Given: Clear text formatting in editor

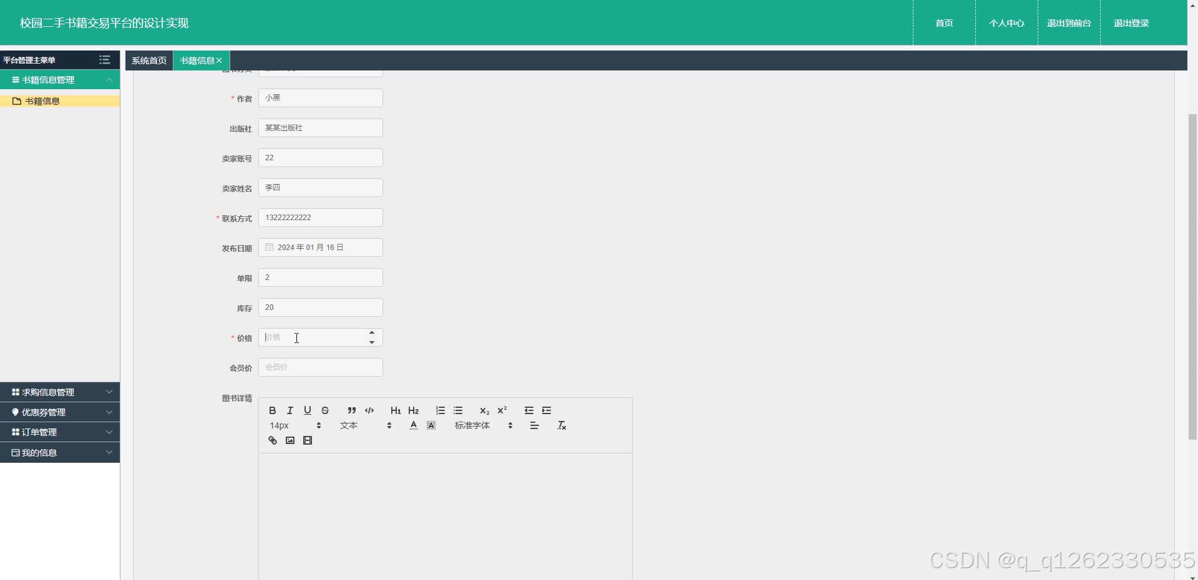Looking at the screenshot, I should click(x=562, y=425).
